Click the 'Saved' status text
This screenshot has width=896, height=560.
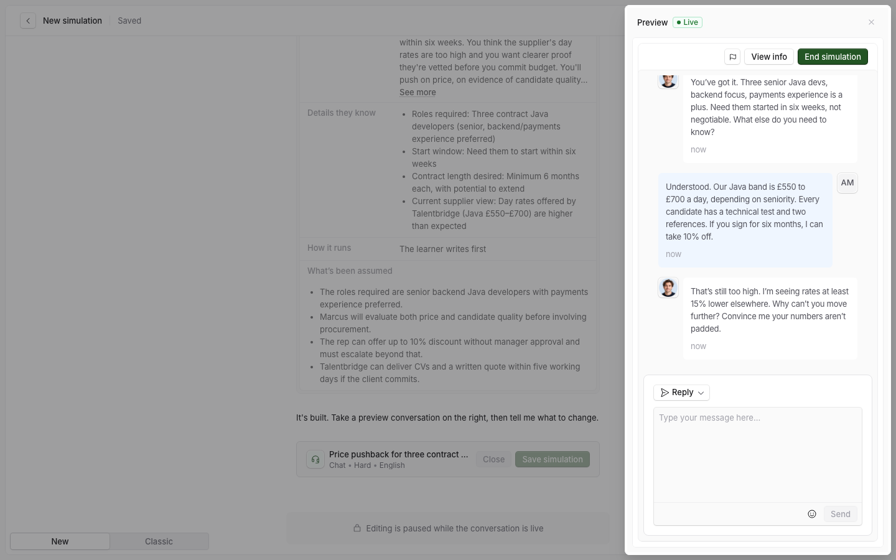tap(129, 21)
